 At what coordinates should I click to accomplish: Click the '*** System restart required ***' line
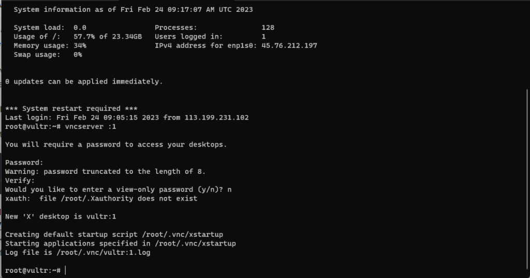point(71,108)
